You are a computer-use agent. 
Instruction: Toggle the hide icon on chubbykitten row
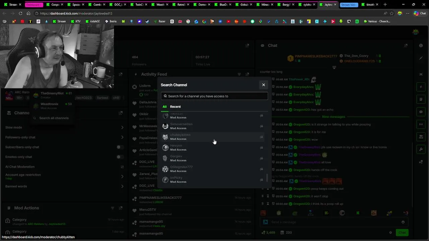(x=261, y=137)
